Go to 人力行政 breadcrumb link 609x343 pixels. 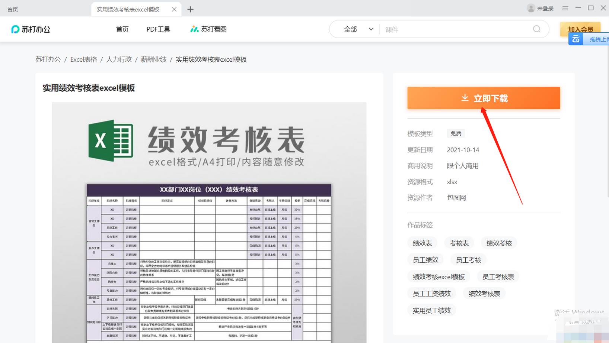click(119, 59)
